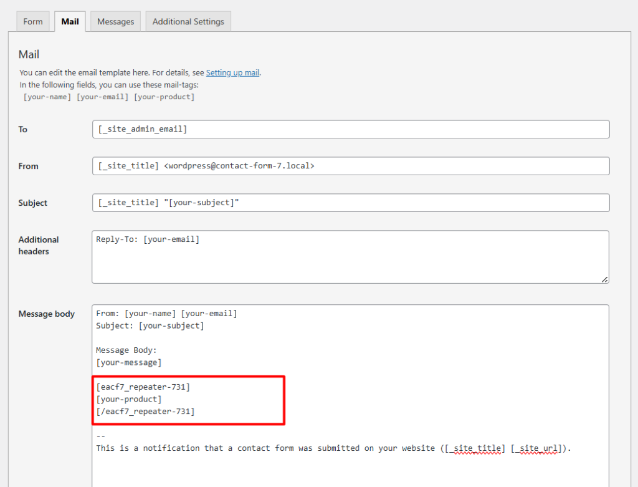Screen dimensions: 638x487
Task: Click the Message body label
Action: [x=46, y=314]
